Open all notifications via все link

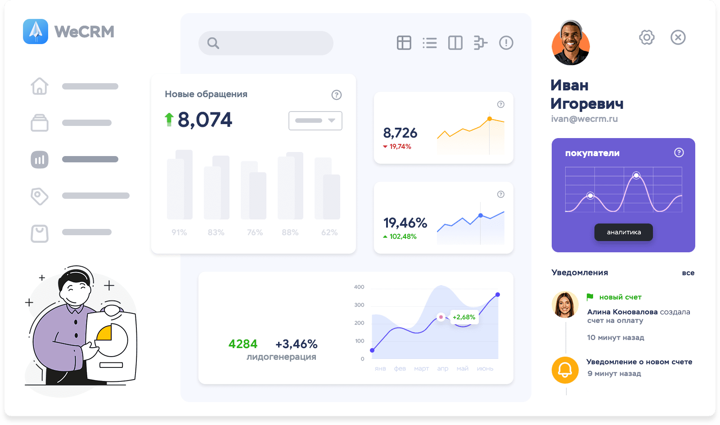coord(688,273)
